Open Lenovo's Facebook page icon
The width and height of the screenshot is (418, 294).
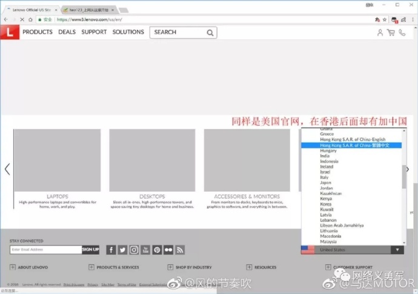(x=111, y=250)
